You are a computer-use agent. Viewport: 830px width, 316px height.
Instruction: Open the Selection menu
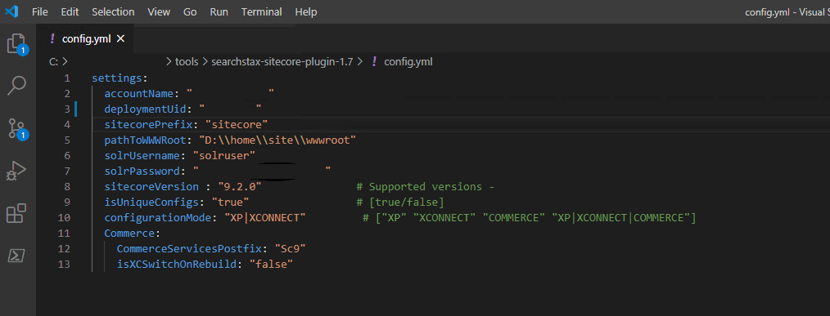click(x=113, y=11)
